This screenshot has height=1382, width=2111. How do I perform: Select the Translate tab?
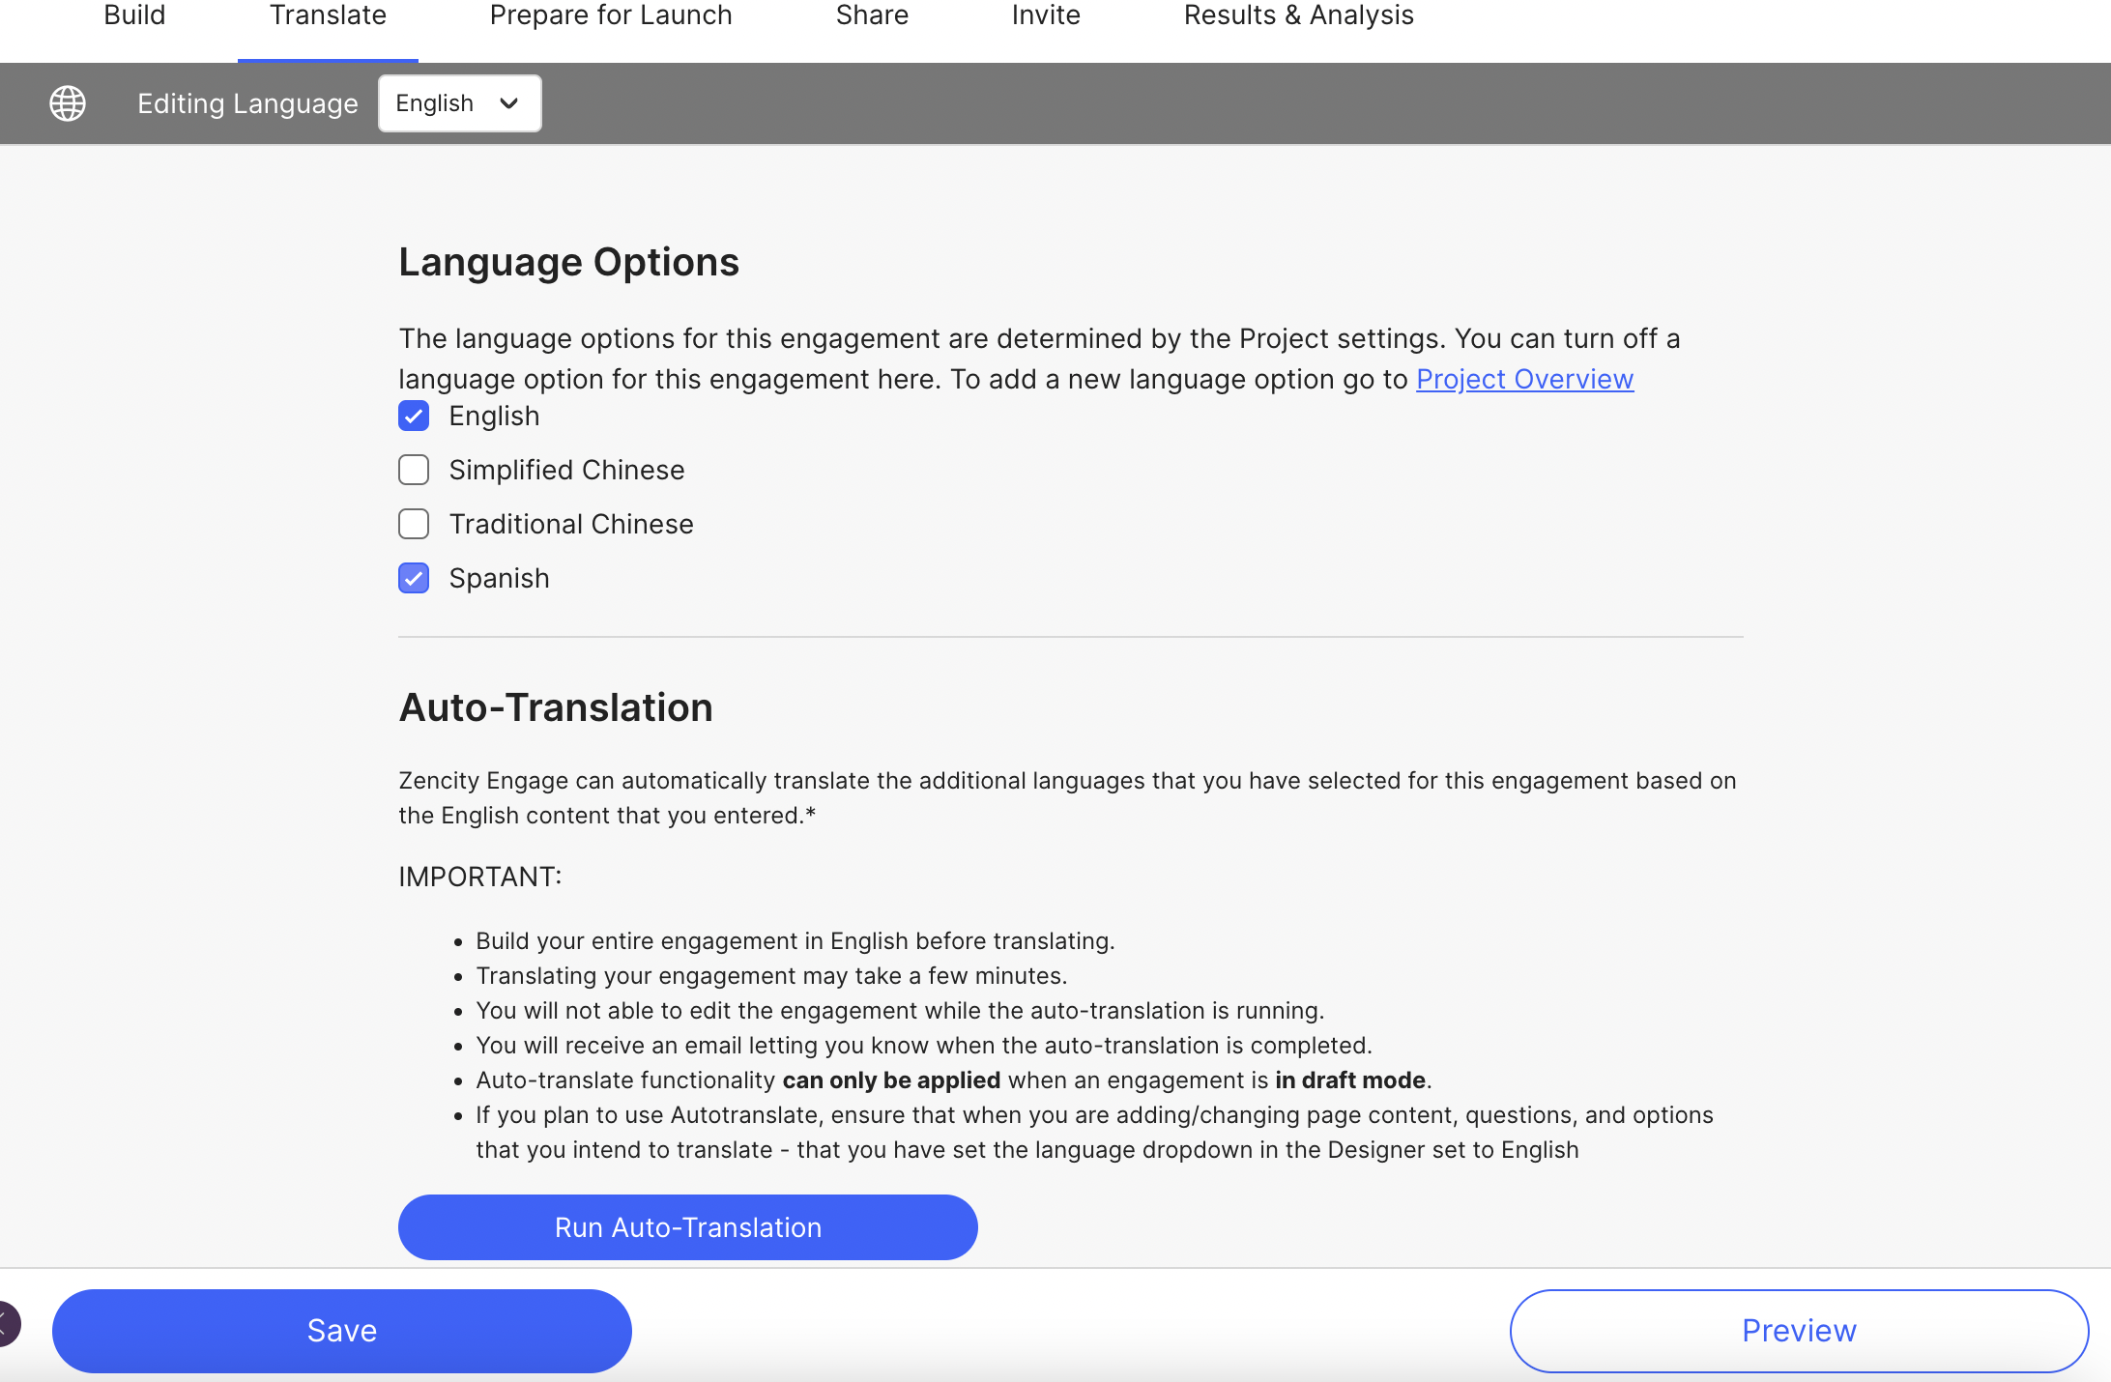click(x=328, y=15)
